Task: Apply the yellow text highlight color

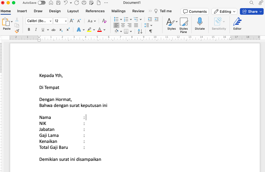Action: pos(89,30)
